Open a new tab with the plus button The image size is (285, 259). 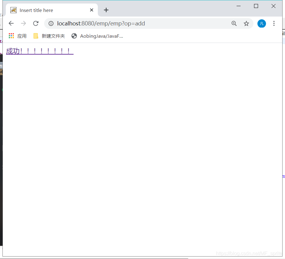tap(106, 10)
